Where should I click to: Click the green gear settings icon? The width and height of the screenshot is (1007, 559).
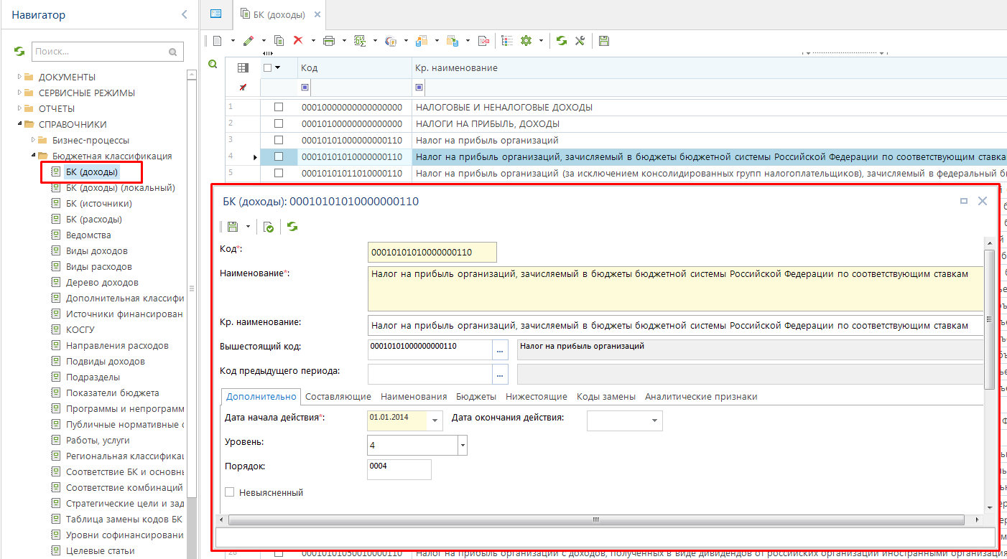click(x=526, y=41)
